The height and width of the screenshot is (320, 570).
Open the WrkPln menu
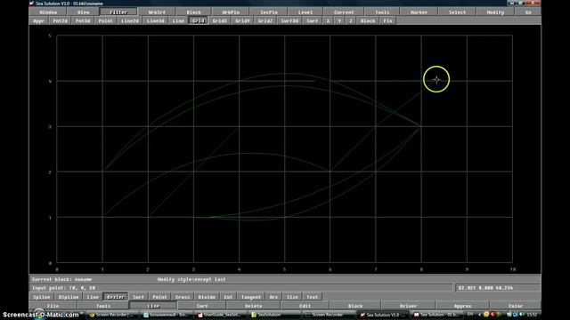pos(231,12)
